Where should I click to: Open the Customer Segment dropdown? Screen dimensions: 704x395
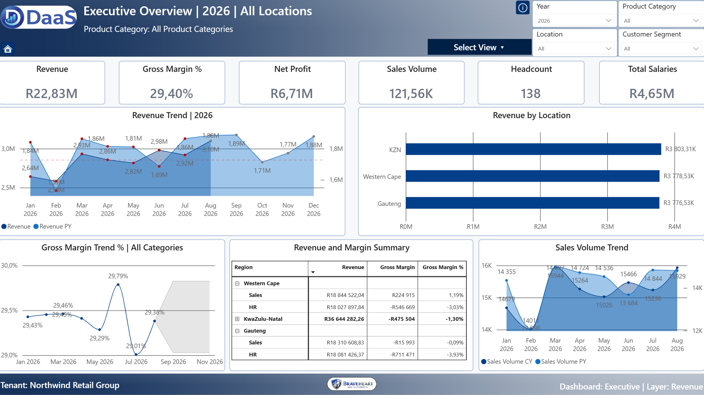[661, 49]
